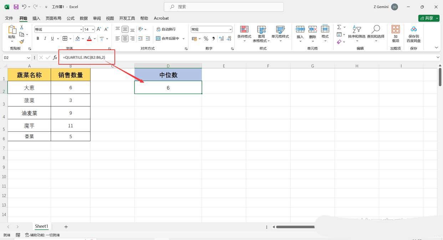Click the Copy icon in clipboard group
This screenshot has height=240, width=443.
[22, 34]
